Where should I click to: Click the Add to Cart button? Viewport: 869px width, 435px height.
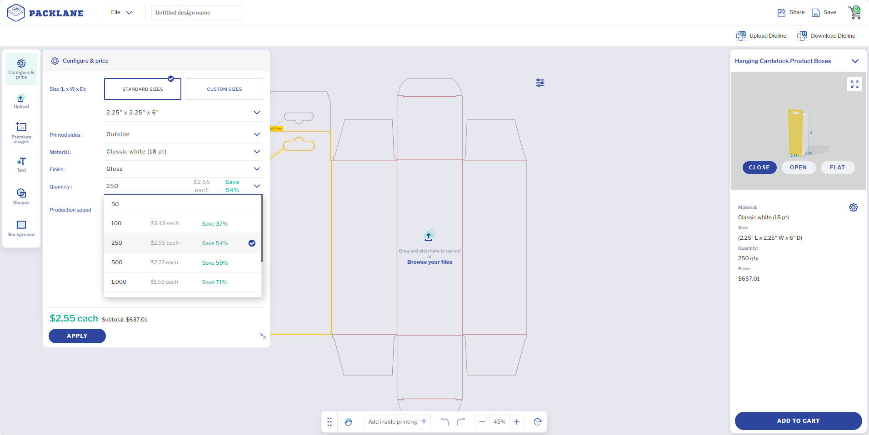point(798,421)
